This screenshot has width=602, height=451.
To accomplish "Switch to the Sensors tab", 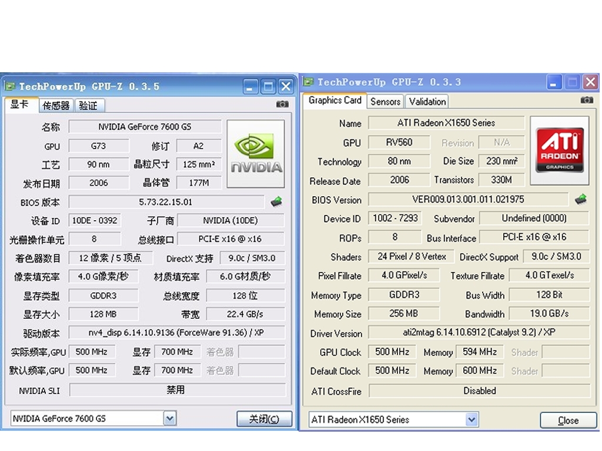I will click(384, 101).
